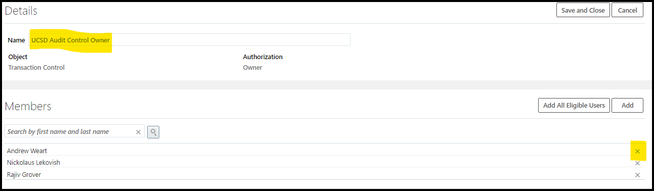The width and height of the screenshot is (654, 191).
Task: Select the Nickolaus Lekovish member row
Action: [324, 162]
